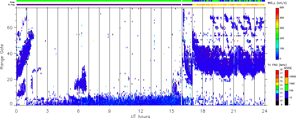Viewport: 296px width, 118px height.
Task: Select the 12 tick label on UT hours axis
Action: click(x=141, y=111)
